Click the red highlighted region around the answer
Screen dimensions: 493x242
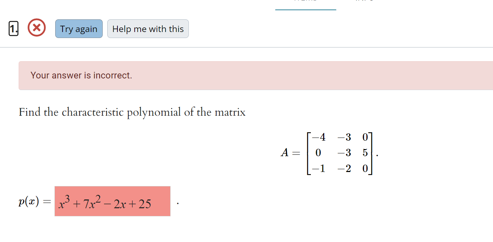point(112,200)
